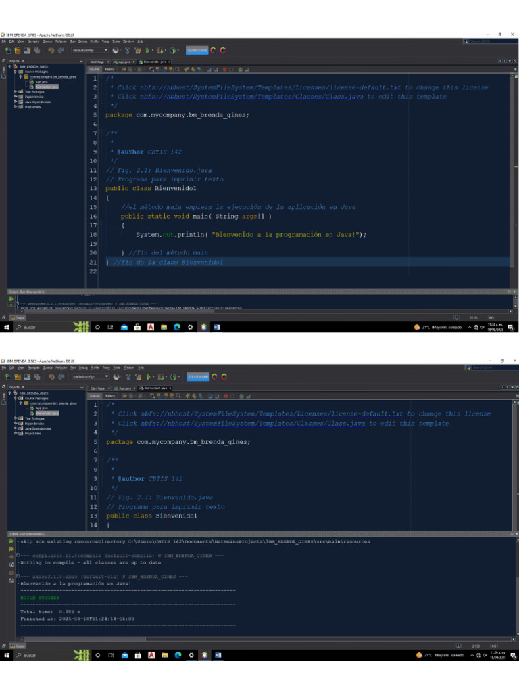Launch Microsoft Edge from the top taskbar
Viewport: 519px width, 693px height.
click(x=177, y=327)
